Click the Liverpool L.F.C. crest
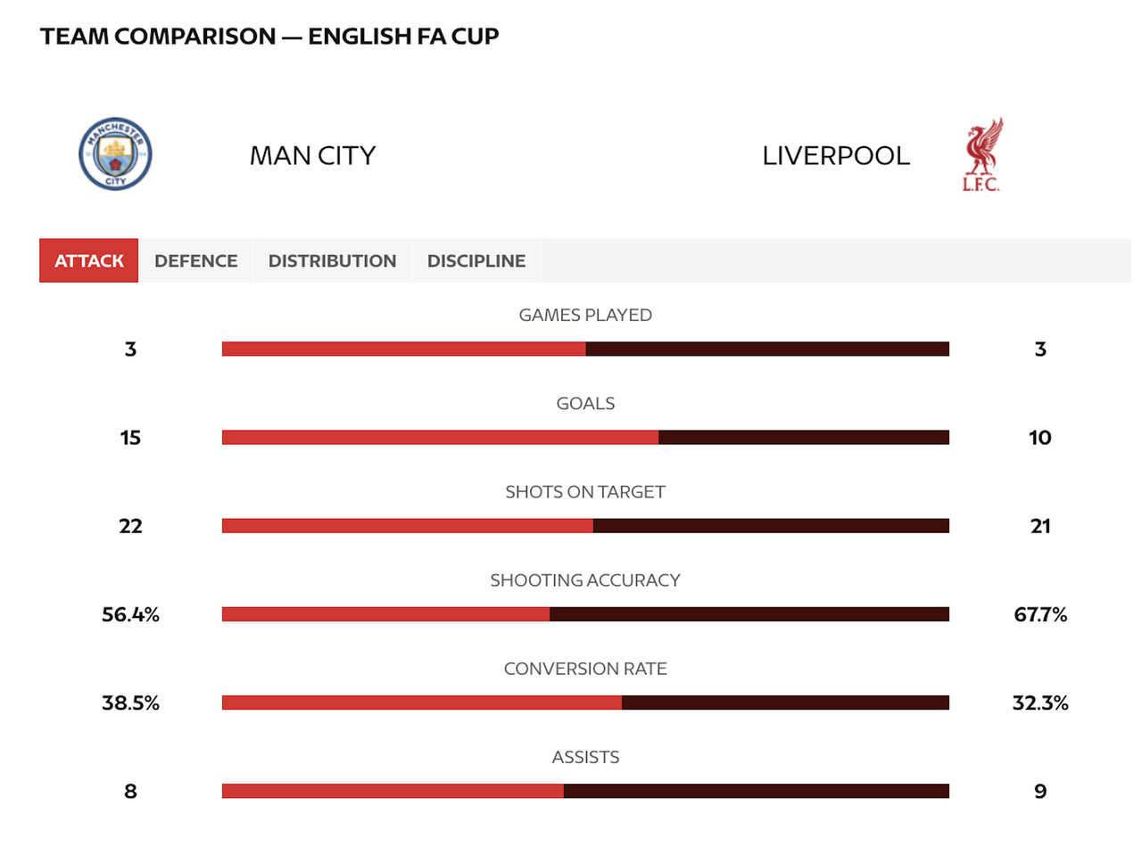The height and width of the screenshot is (855, 1142). (982, 155)
